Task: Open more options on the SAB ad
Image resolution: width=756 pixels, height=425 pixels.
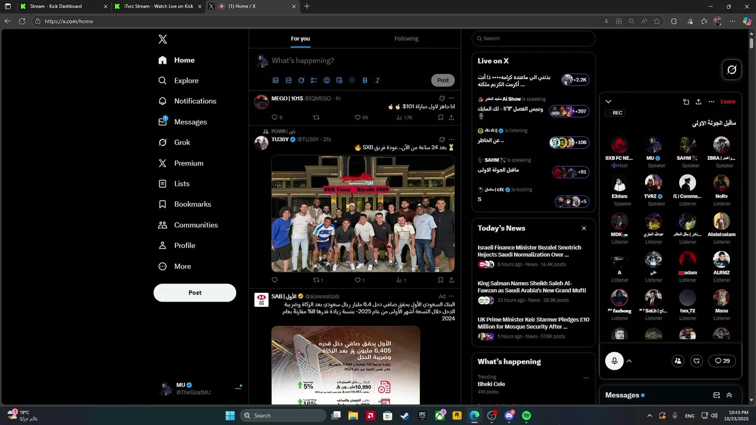Action: click(x=452, y=296)
